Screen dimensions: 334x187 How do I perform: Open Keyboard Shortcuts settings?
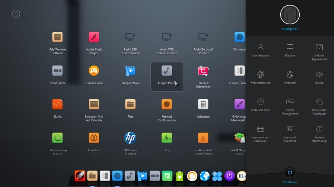tap(290, 134)
